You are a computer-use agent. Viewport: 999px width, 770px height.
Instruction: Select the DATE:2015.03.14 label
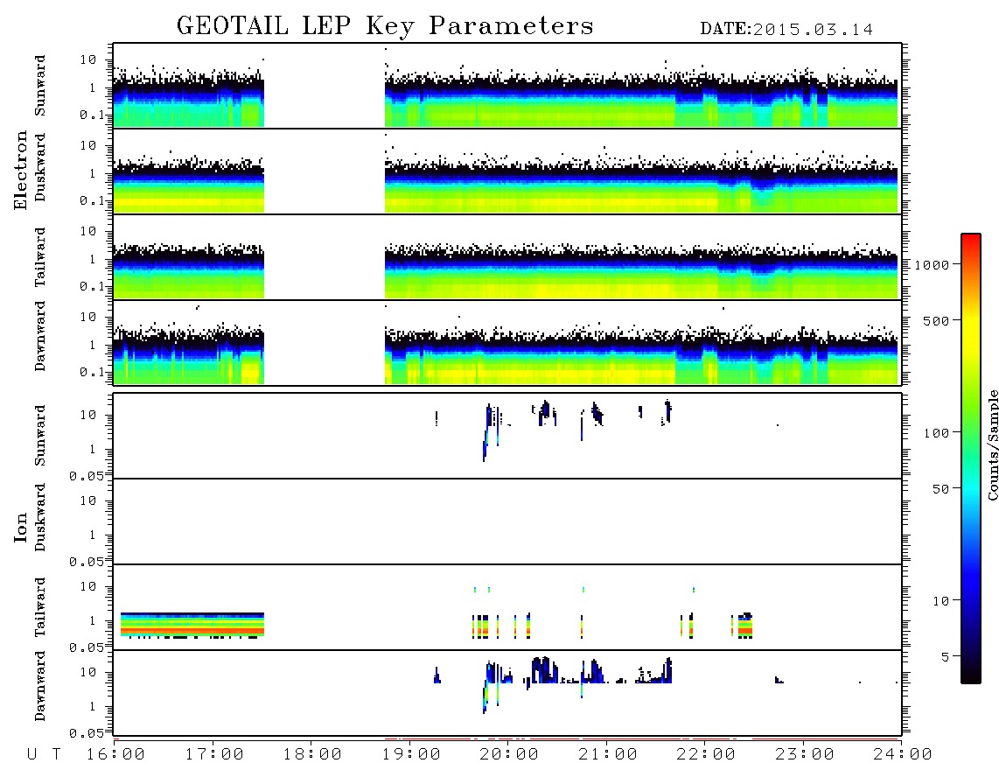tap(786, 30)
